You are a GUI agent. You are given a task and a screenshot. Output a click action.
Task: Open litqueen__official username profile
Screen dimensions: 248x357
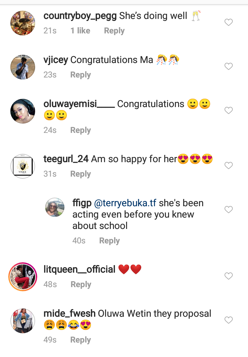coord(80,269)
